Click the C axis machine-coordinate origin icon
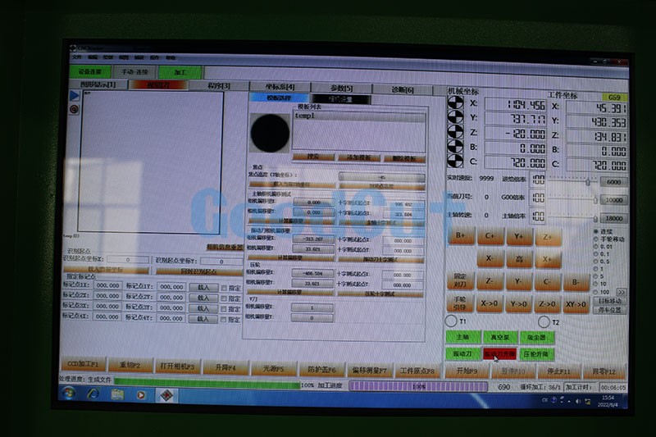The height and width of the screenshot is (437, 656). [456, 161]
